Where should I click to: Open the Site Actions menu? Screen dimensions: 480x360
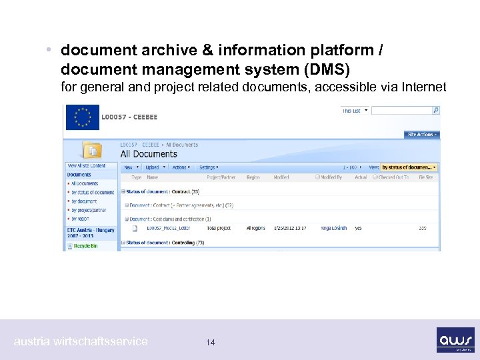click(422, 135)
